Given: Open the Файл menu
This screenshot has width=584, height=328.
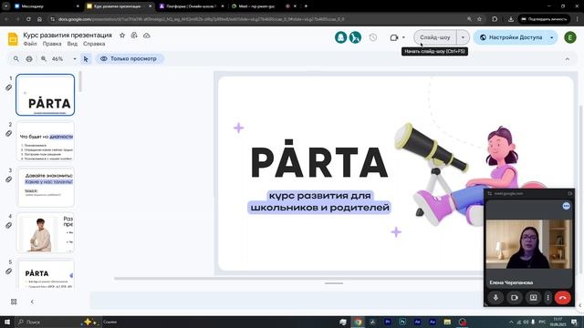Looking at the screenshot, I should click(30, 44).
